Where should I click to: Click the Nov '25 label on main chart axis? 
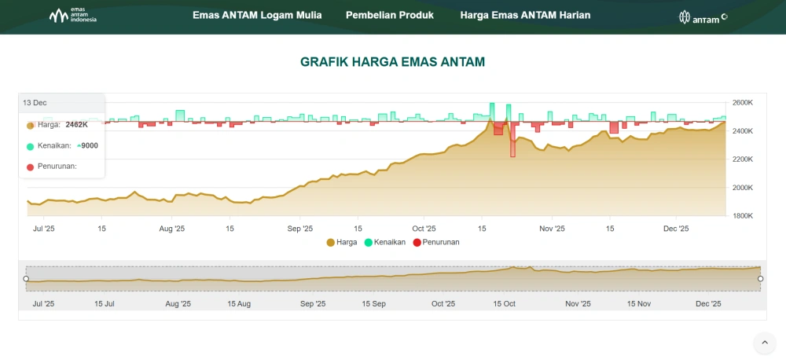pyautogui.click(x=553, y=229)
